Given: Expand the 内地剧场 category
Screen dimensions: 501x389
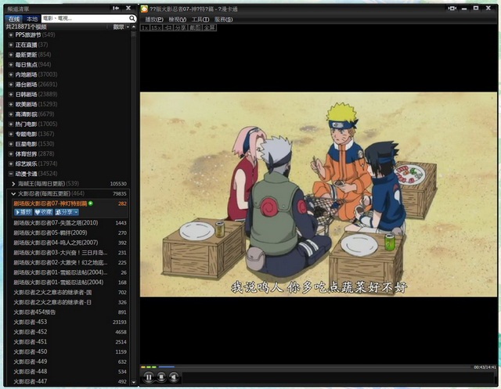Looking at the screenshot, I should click(x=11, y=74).
